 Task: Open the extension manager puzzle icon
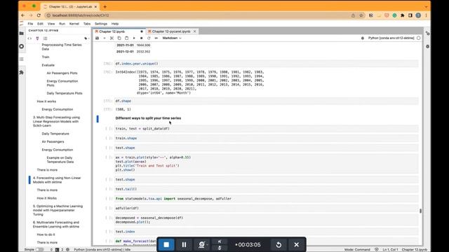pos(22,73)
